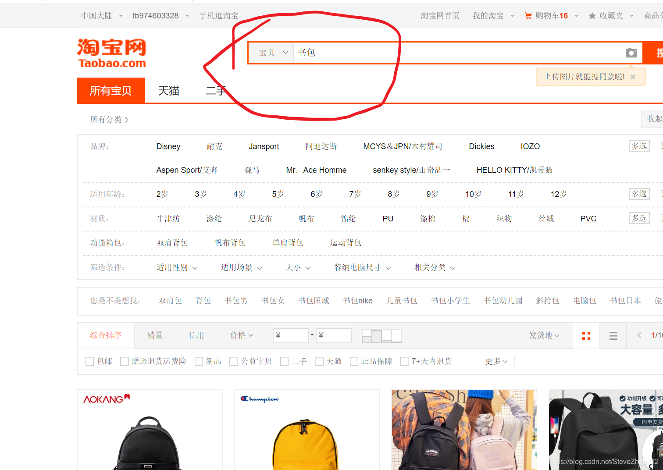Click the favorites star icon

tap(592, 16)
